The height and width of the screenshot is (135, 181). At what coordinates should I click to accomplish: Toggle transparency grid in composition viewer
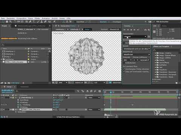coord(110,82)
